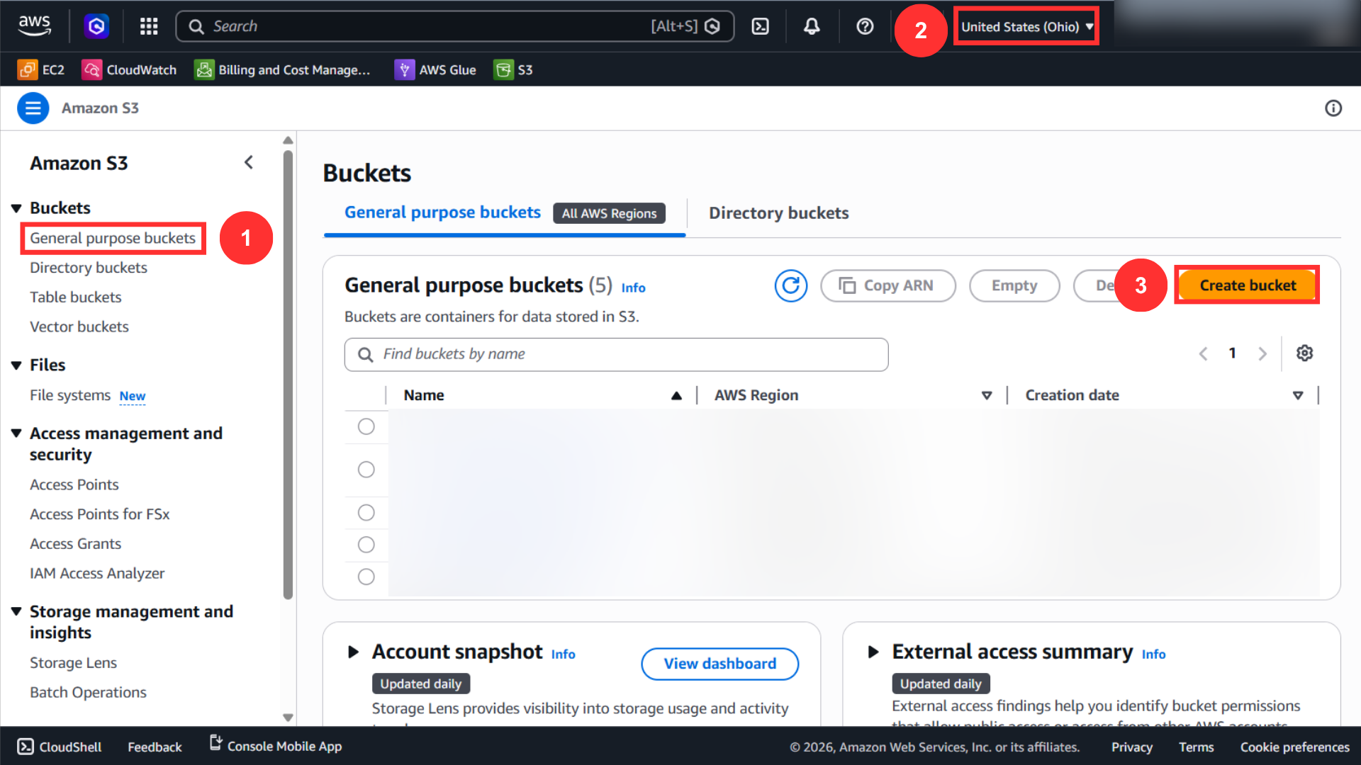Expand the External access summary panel
This screenshot has width=1361, height=765.
coord(873,652)
